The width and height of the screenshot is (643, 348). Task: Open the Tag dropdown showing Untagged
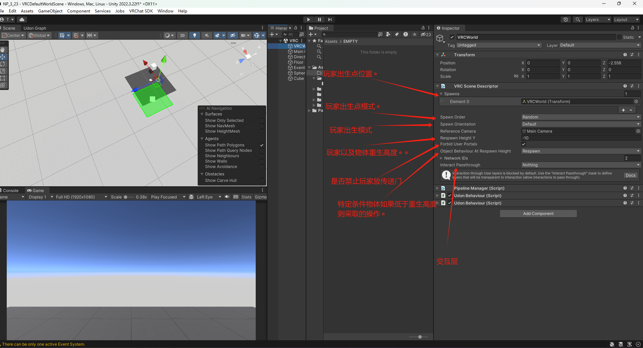coord(499,45)
